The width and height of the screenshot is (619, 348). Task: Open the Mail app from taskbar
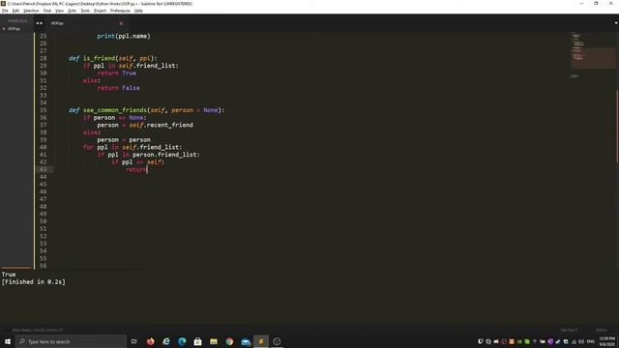point(245,341)
